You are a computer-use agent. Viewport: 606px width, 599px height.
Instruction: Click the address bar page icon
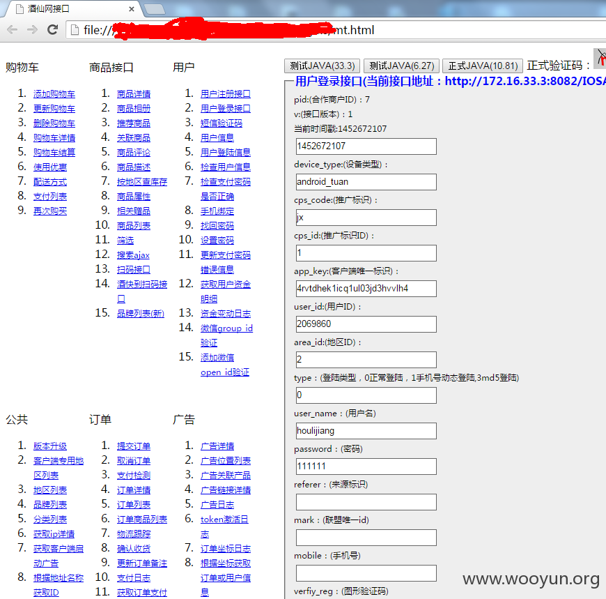[75, 30]
